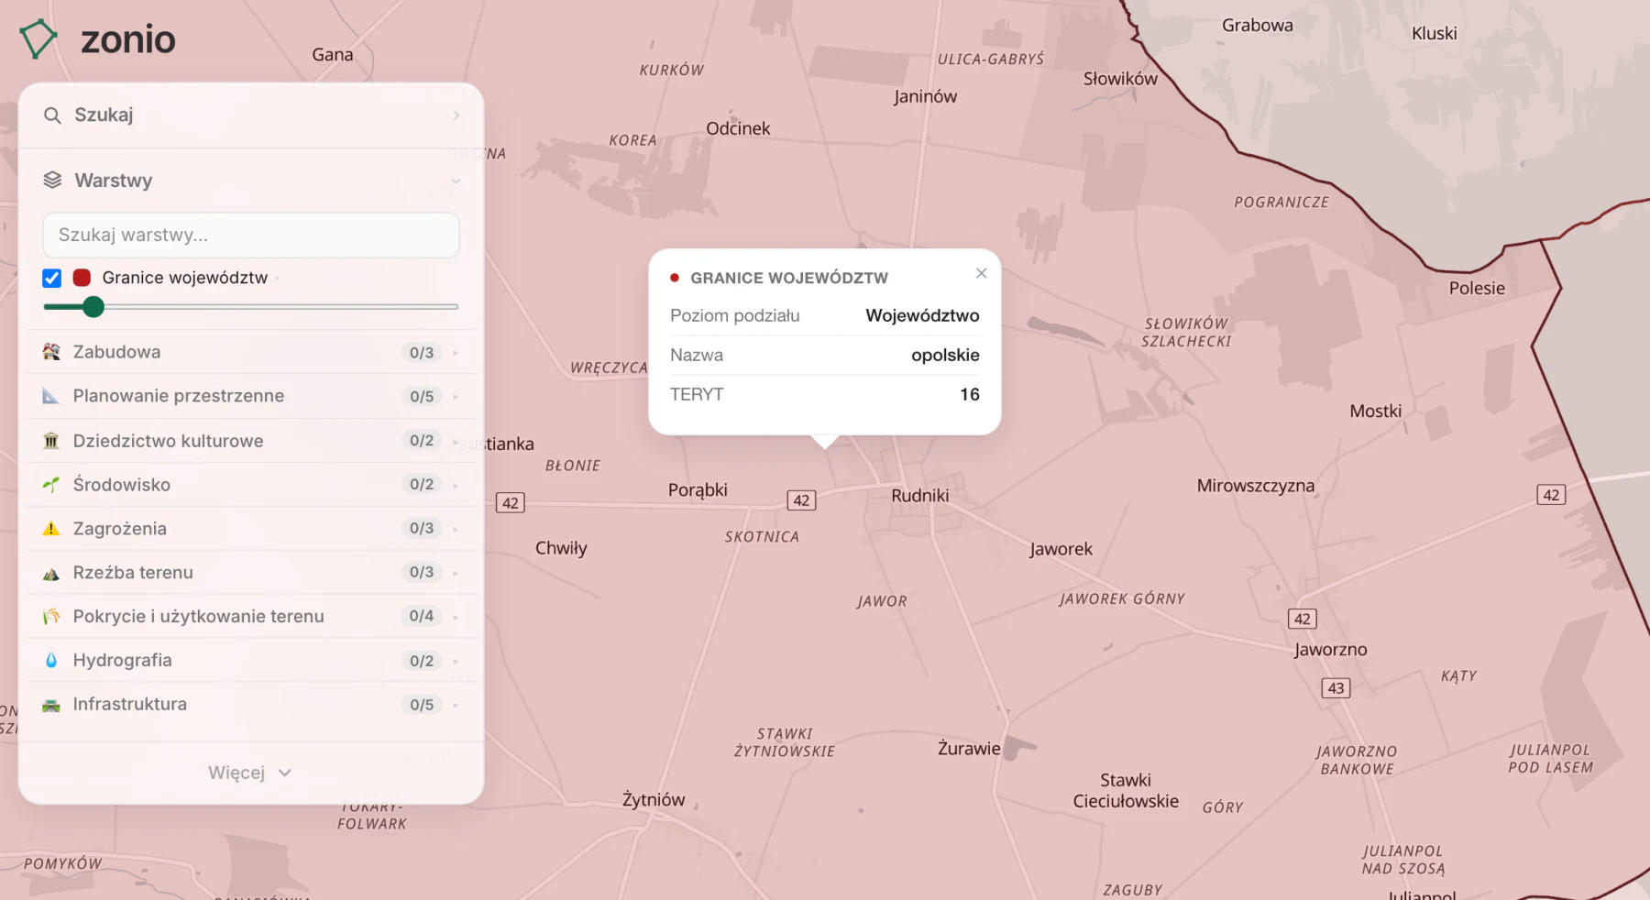The image size is (1650, 900).
Task: Click the Dziedzictwo kulturowe monument icon
Action: pyautogui.click(x=51, y=441)
